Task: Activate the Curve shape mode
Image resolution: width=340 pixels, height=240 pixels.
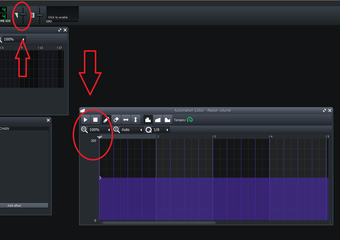Action: [x=167, y=119]
